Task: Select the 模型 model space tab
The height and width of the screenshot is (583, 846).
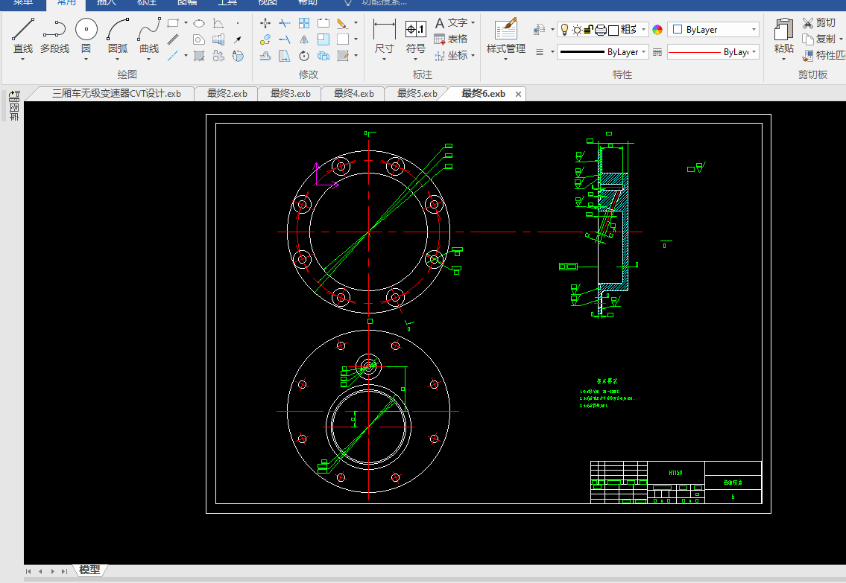Action: (x=89, y=570)
